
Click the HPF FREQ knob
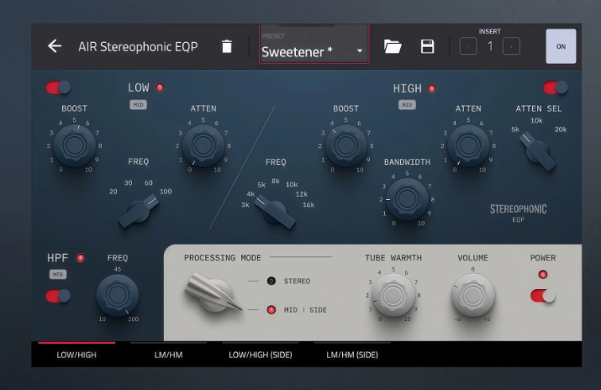pyautogui.click(x=118, y=295)
